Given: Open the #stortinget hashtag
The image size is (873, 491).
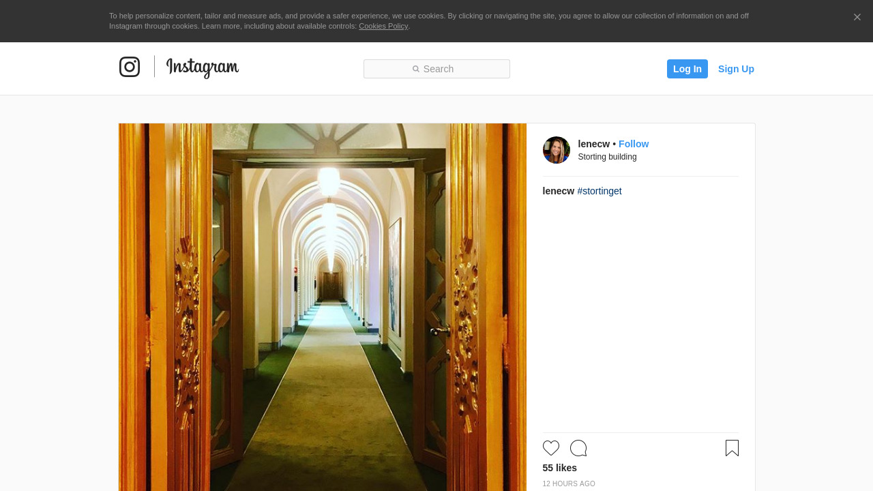Looking at the screenshot, I should [x=600, y=191].
